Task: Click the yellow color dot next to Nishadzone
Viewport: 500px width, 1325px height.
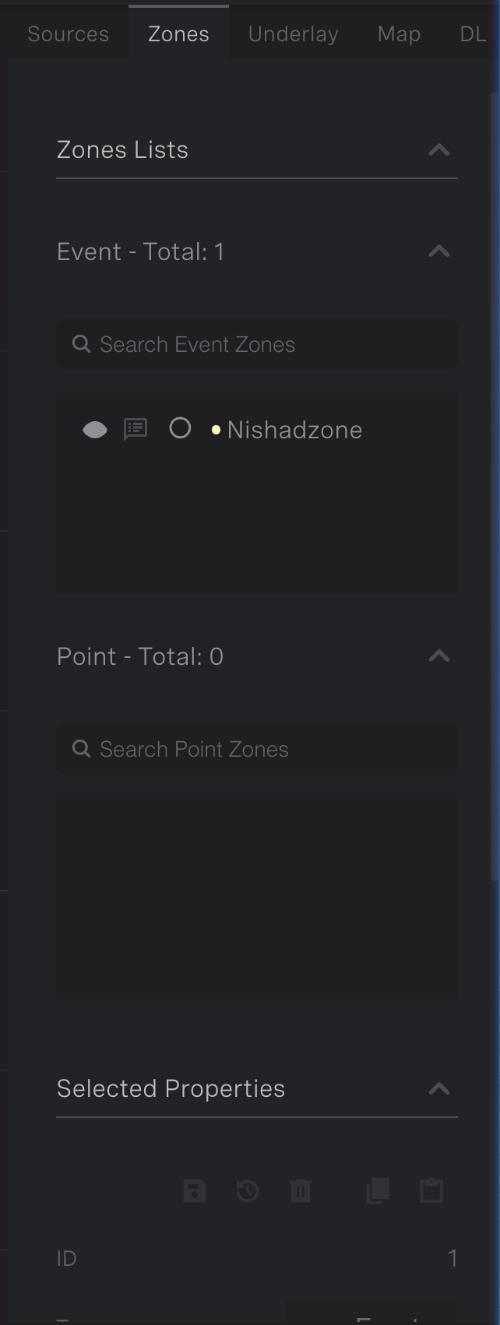Action: 216,429
